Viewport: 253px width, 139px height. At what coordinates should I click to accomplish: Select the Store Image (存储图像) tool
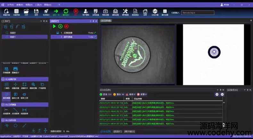tap(6, 70)
